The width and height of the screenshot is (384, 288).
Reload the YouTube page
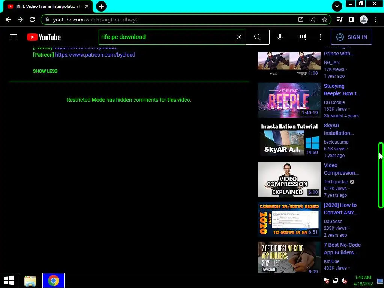[32, 19]
